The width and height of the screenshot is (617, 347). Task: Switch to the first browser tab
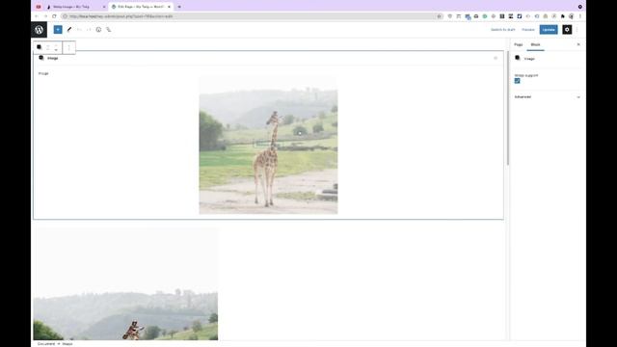click(x=75, y=7)
